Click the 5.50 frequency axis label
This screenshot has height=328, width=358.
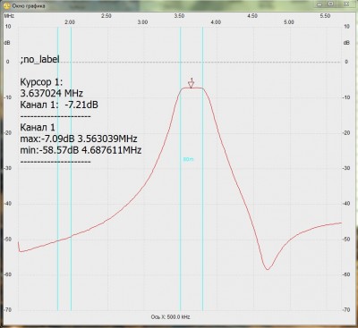pos(325,16)
